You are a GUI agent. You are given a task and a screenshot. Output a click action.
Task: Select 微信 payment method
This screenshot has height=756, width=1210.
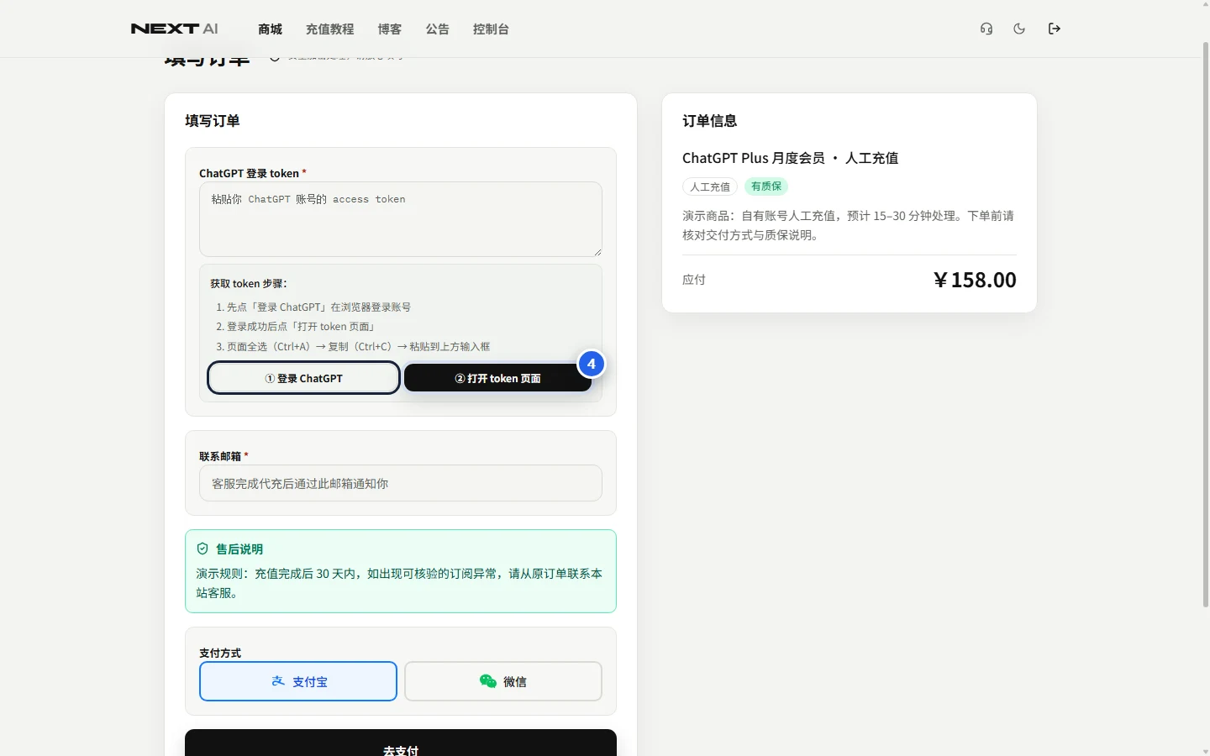503,681
